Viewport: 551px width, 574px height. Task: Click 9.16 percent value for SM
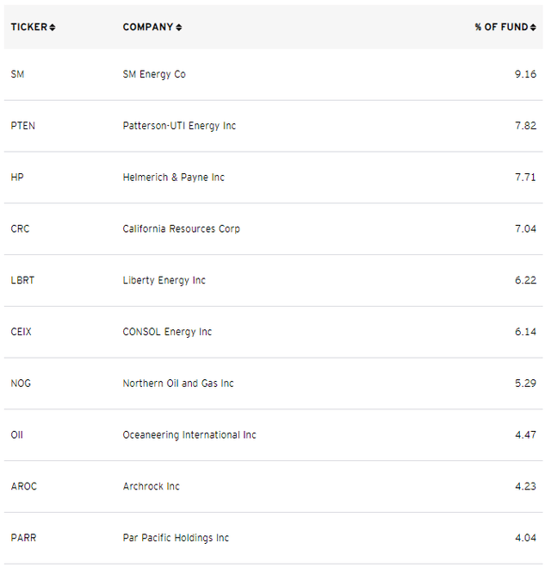click(x=525, y=74)
